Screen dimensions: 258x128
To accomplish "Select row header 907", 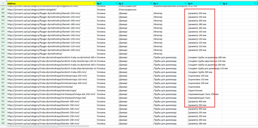I will pos(3,9).
